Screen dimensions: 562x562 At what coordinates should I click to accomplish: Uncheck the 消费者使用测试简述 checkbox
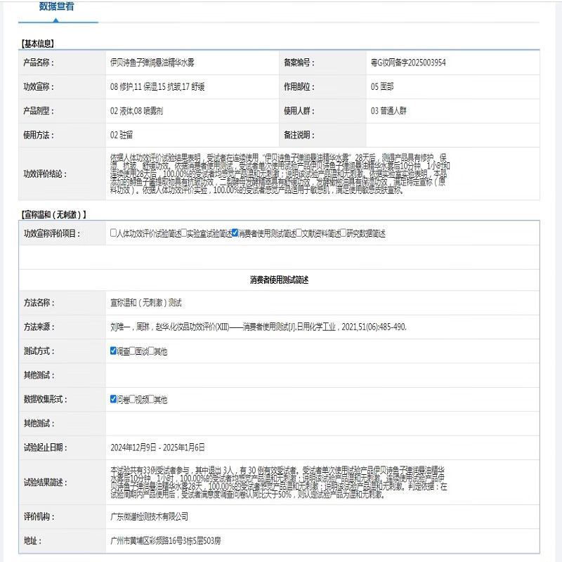(234, 233)
